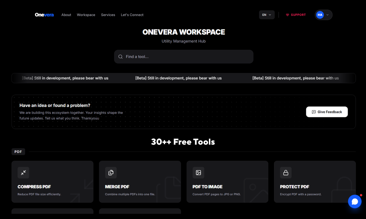Open the Workspace menu item
This screenshot has width=366, height=219.
pos(86,15)
